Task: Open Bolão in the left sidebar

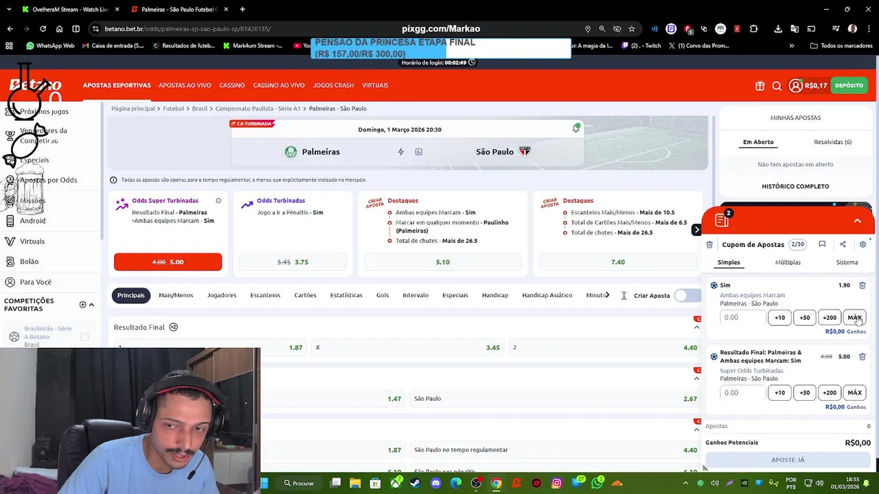Action: pyautogui.click(x=30, y=261)
